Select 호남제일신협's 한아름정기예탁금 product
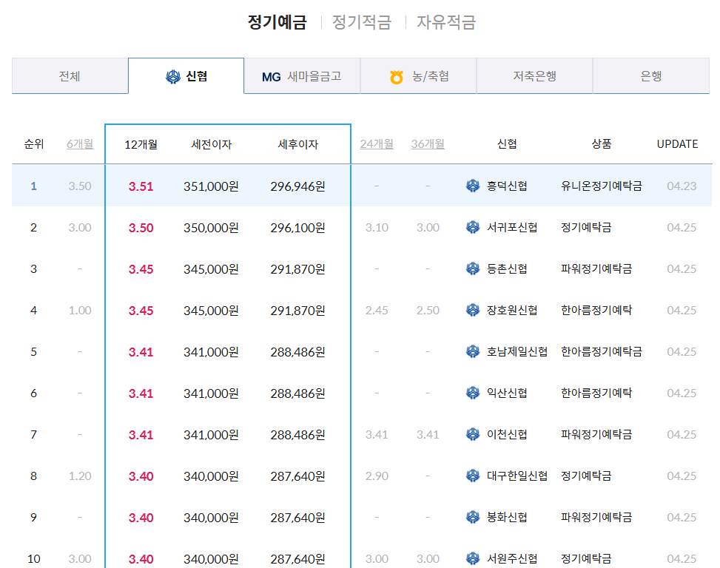This screenshot has width=720, height=568. coord(601,351)
